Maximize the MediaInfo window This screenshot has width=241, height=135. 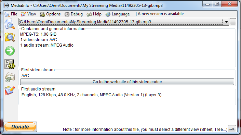click(217, 4)
